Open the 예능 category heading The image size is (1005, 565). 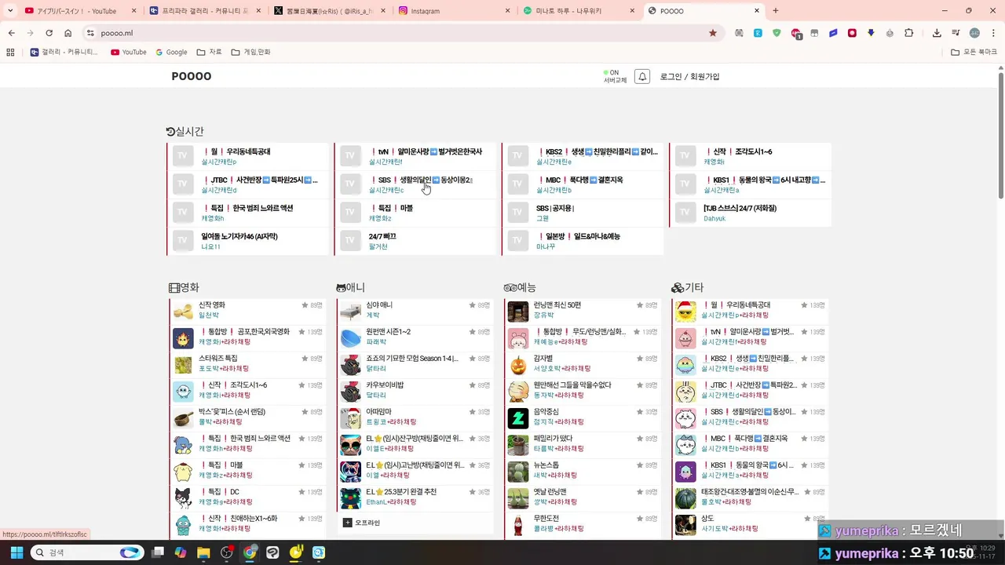(x=520, y=288)
